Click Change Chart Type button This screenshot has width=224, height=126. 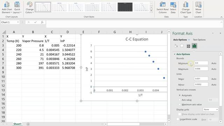[x=185, y=8]
